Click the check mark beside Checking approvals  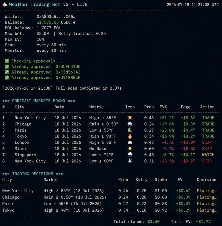pos(7,61)
